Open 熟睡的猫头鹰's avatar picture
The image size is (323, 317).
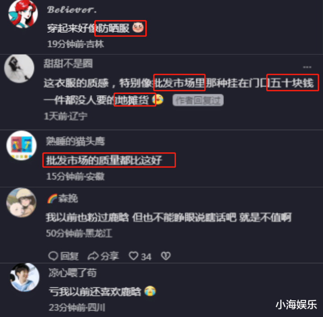[x=22, y=146]
